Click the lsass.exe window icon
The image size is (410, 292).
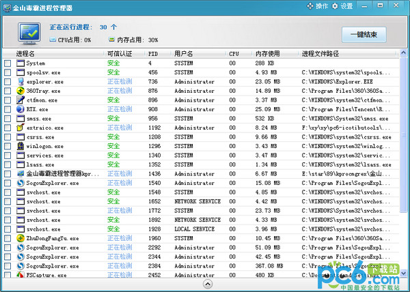pos(20,164)
